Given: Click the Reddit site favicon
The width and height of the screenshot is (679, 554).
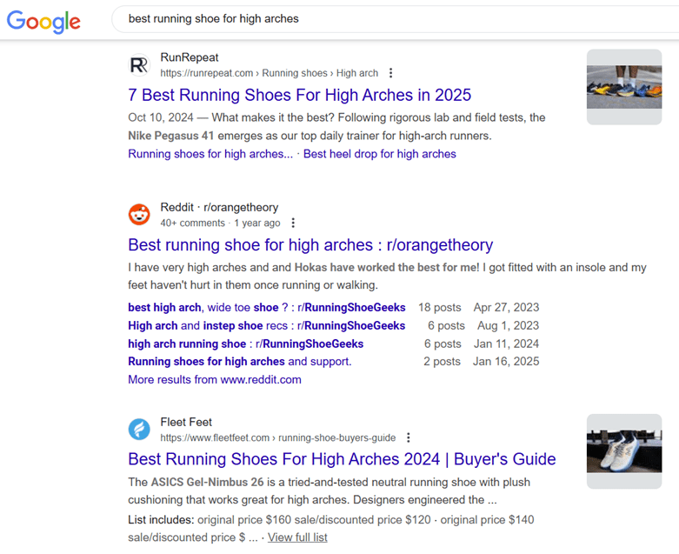Looking at the screenshot, I should coord(139,215).
